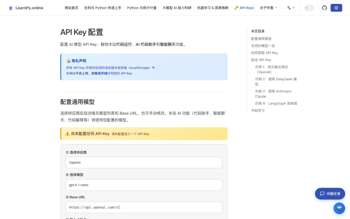Click into the Base URL input field
Viewport: 350px width, 219px height.
[144, 207]
